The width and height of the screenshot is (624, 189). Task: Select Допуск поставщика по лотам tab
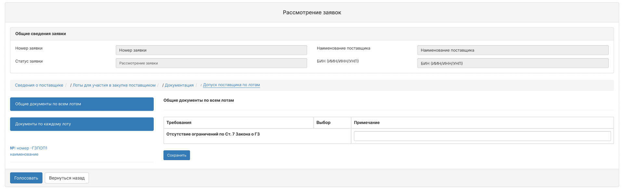[x=231, y=85]
